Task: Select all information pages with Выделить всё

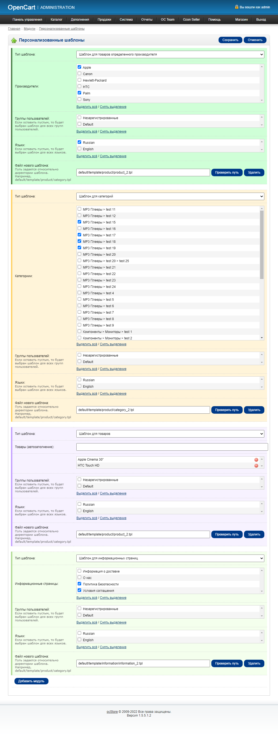Action: (87, 598)
